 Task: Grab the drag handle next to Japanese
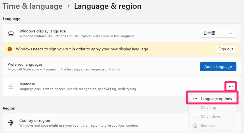point(11,87)
